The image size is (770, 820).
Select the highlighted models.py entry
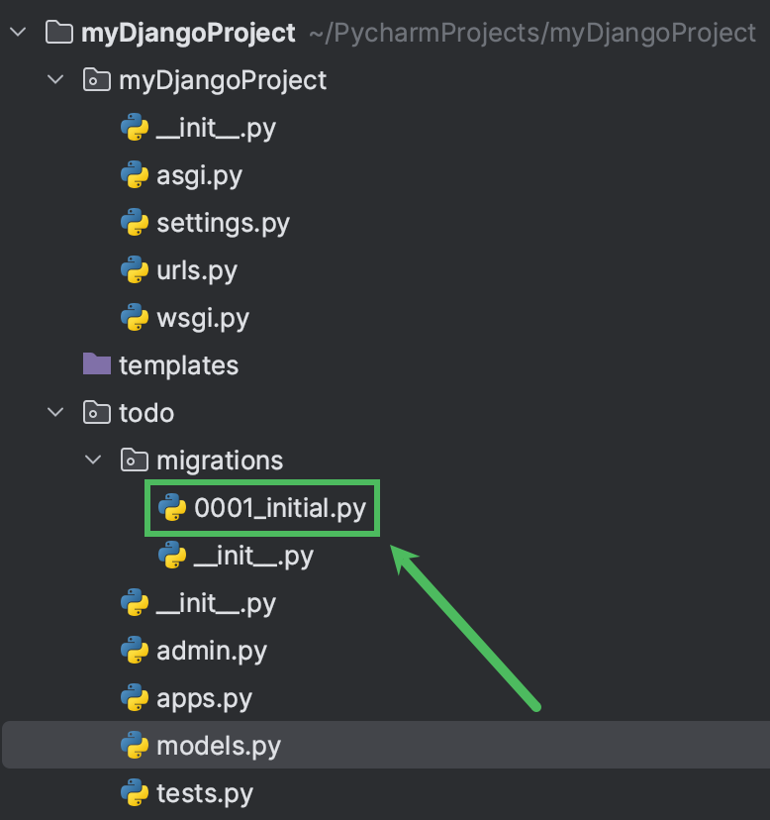click(x=213, y=746)
